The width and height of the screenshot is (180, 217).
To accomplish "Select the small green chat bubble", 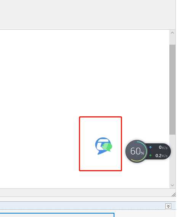I will point(108,147).
